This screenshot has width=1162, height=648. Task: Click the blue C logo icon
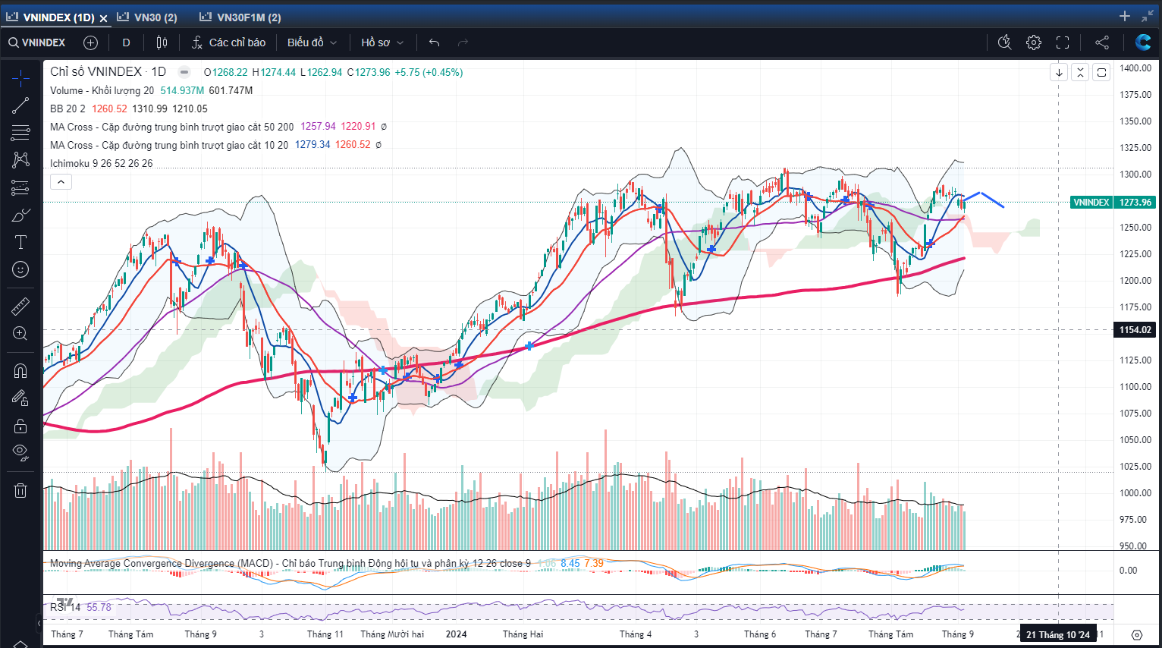pyautogui.click(x=1143, y=42)
